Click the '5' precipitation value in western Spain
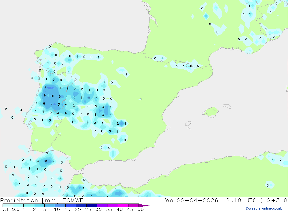 (74, 97)
